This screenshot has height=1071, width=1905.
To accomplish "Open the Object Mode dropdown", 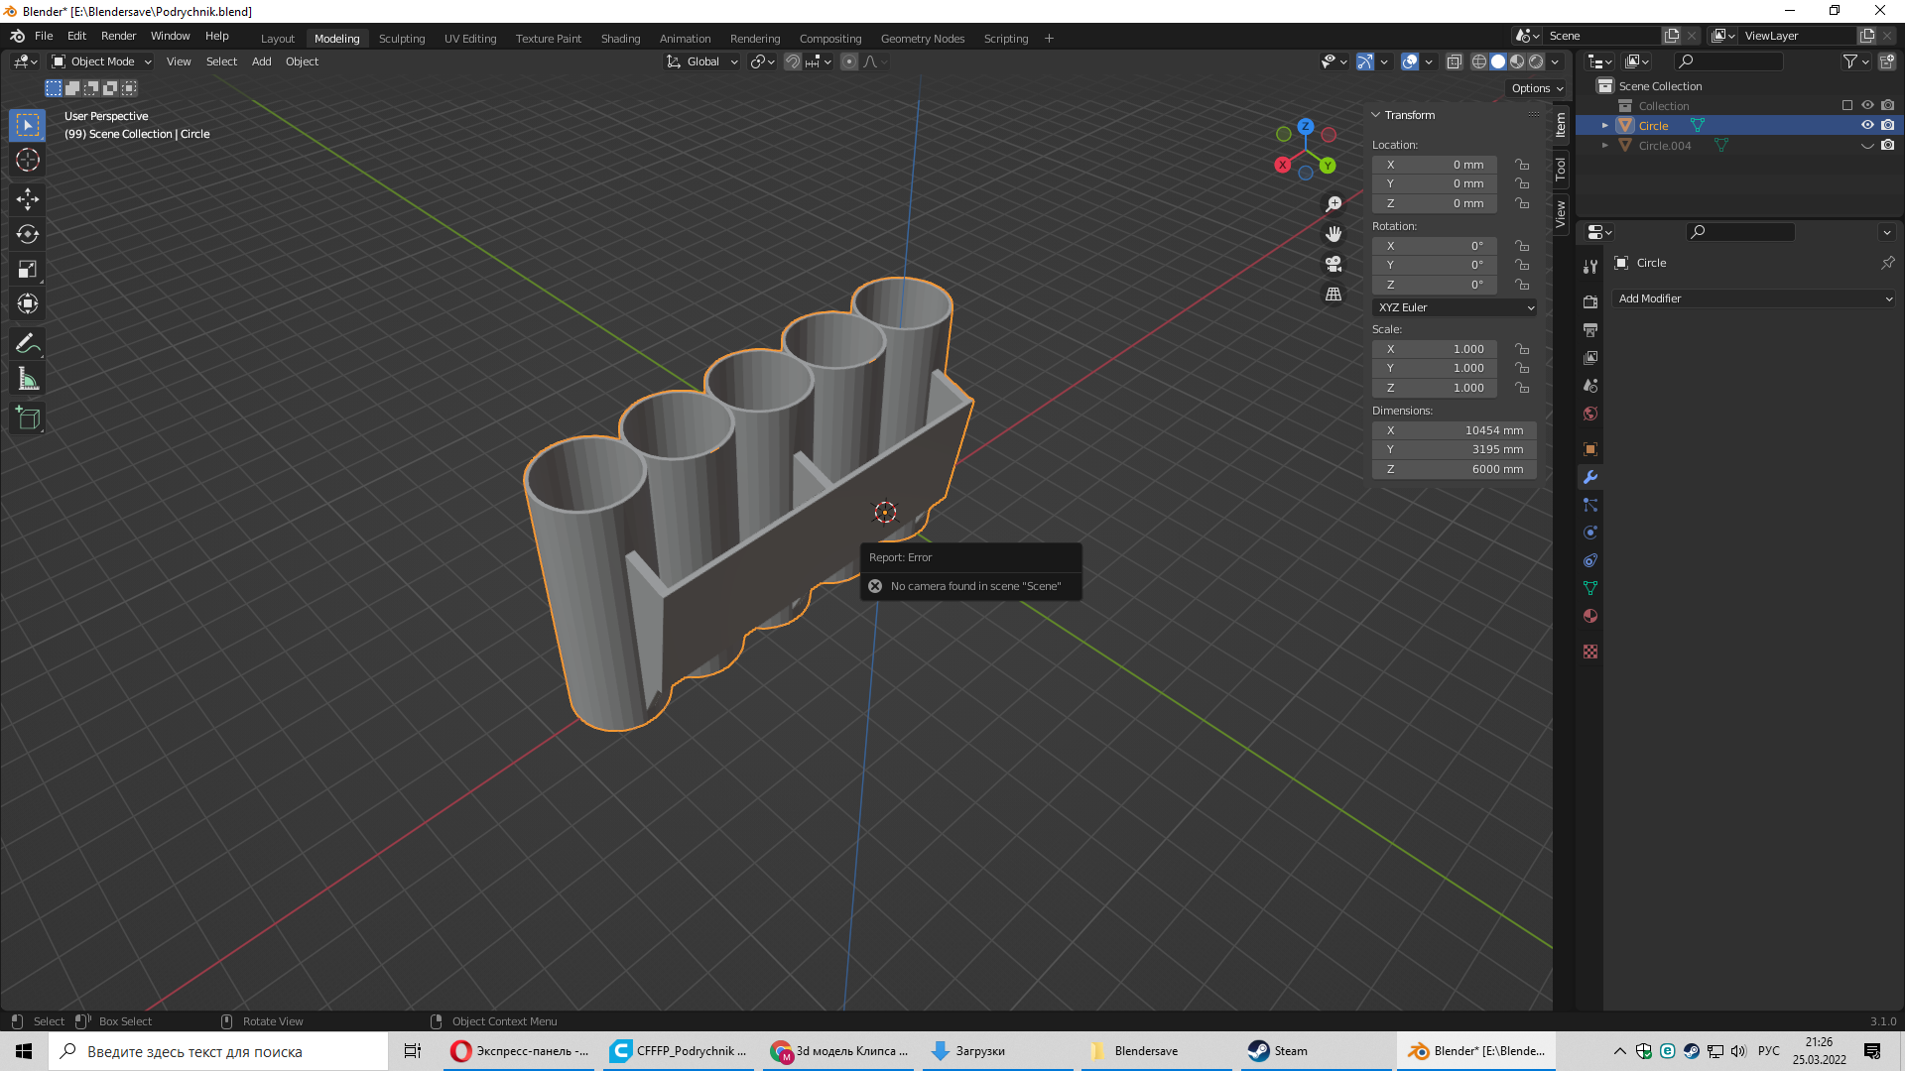I will click(x=101, y=61).
